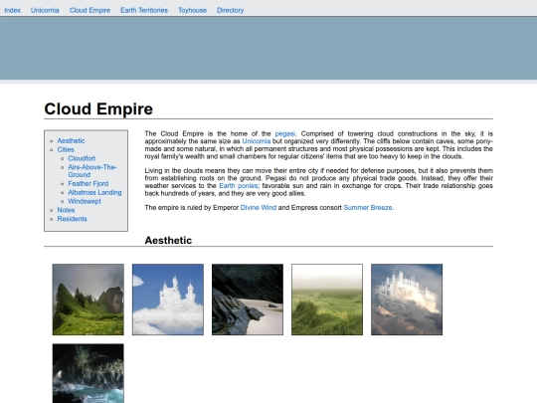Screen dimensions: 537x403
Task: Go to Unicornia in top navigation
Action: click(x=45, y=10)
